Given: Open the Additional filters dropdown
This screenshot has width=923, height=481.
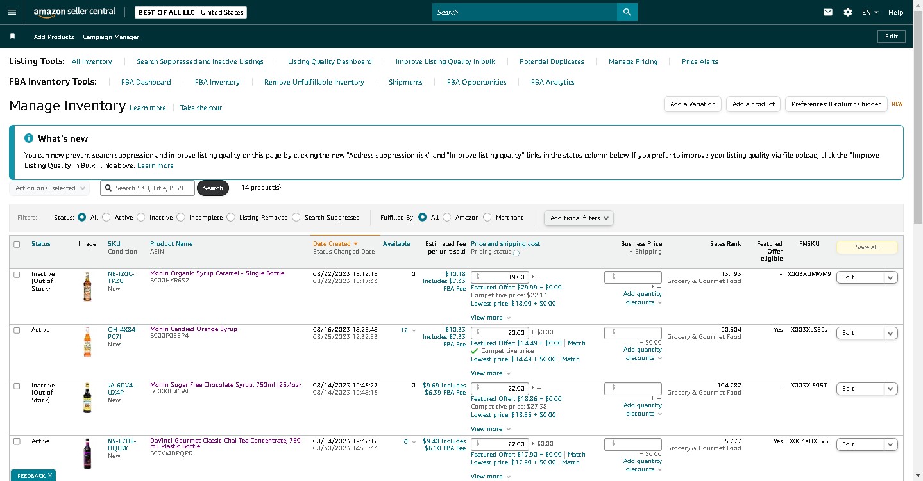Looking at the screenshot, I should coord(579,218).
